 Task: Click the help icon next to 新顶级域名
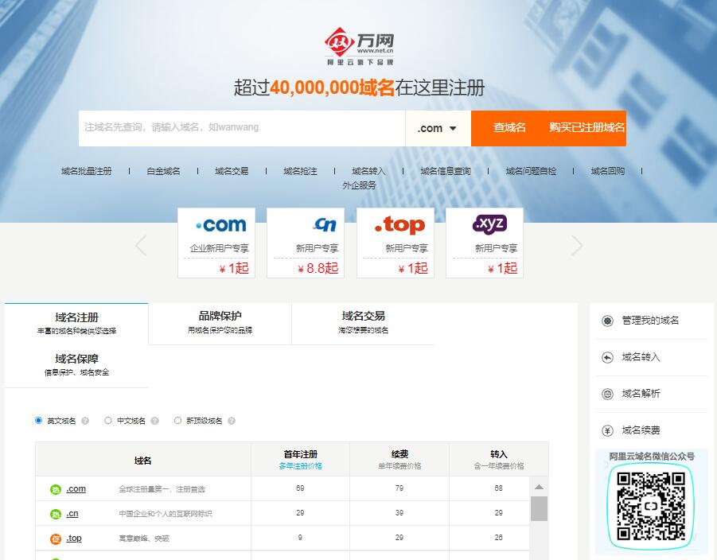[x=232, y=421]
